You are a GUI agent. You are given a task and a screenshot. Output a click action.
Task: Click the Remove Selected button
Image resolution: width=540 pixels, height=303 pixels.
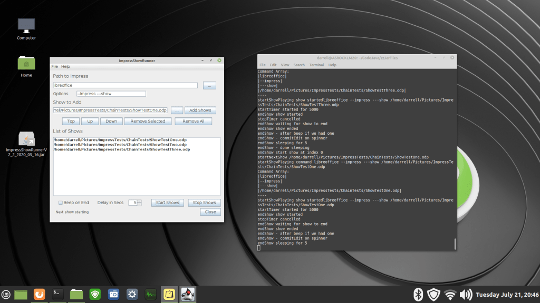(x=148, y=121)
